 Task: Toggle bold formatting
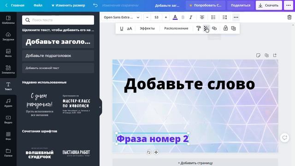point(183,18)
